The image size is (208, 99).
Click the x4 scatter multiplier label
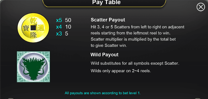click(x=59, y=27)
